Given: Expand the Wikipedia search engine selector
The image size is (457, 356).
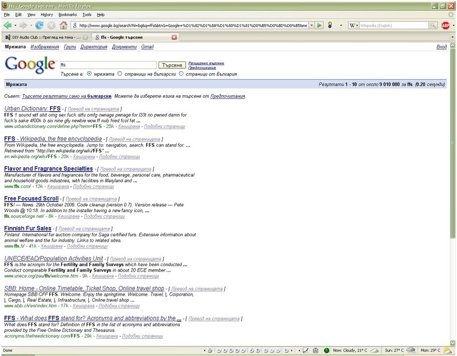Looking at the screenshot, I should coord(353,25).
